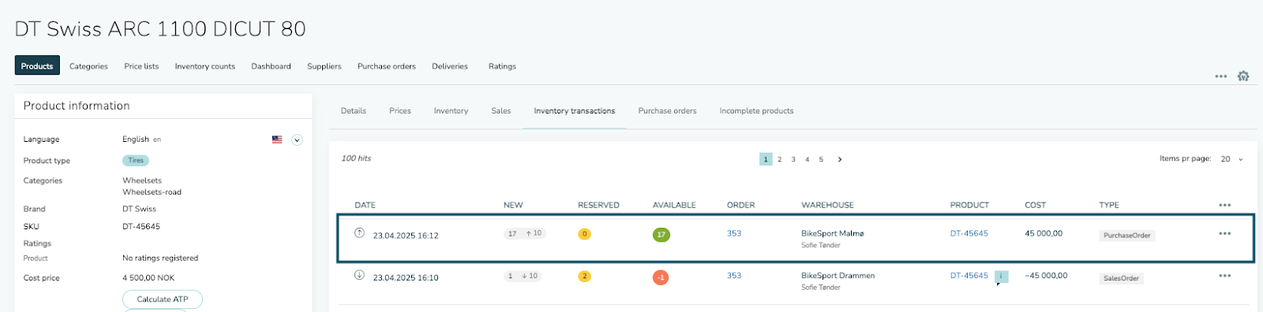1263x312 pixels.
Task: Click the green available badge showing 17
Action: [x=661, y=235]
